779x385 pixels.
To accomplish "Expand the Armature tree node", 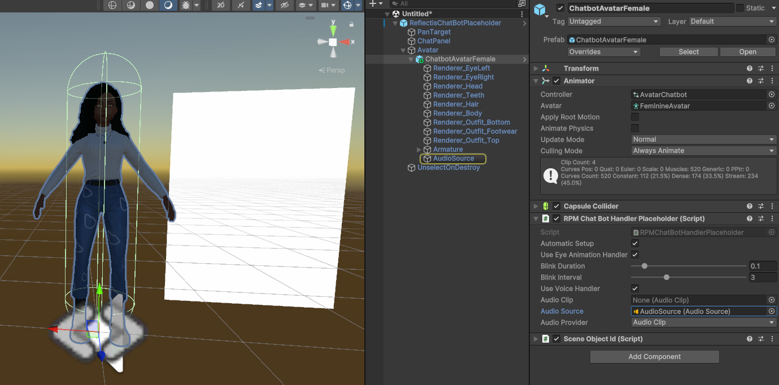I will (419, 150).
